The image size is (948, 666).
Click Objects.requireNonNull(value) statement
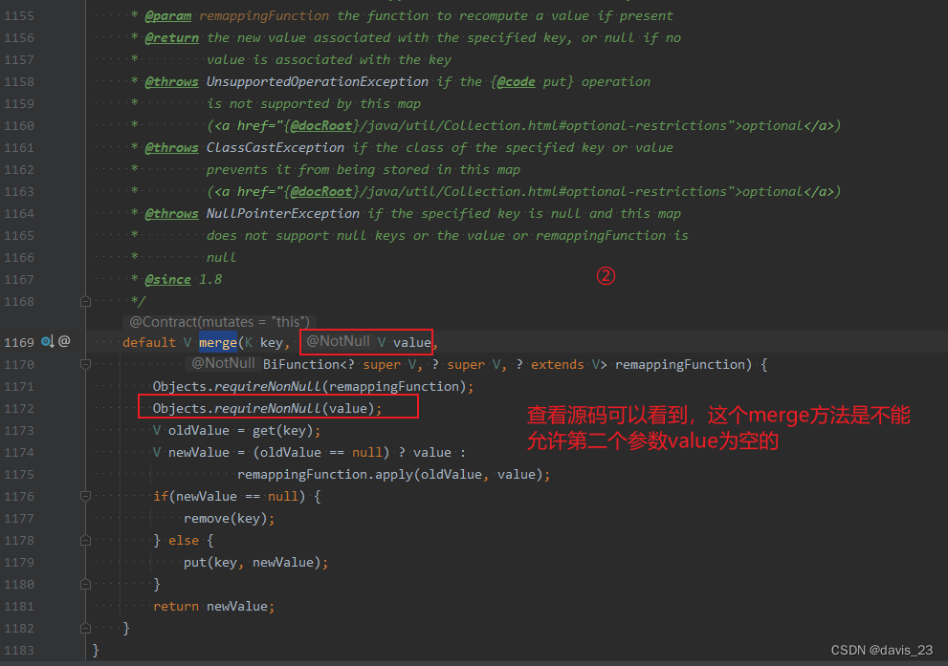pos(267,409)
